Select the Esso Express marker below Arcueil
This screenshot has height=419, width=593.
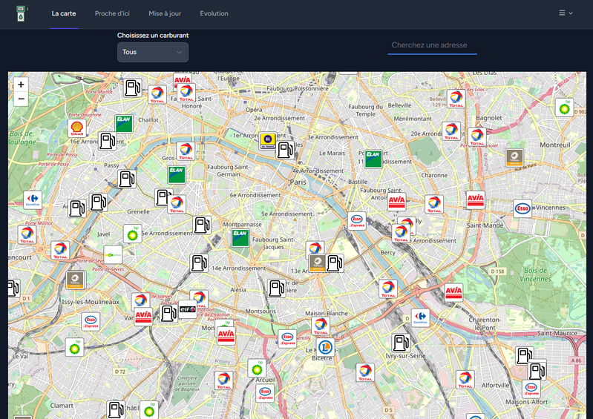point(265,393)
